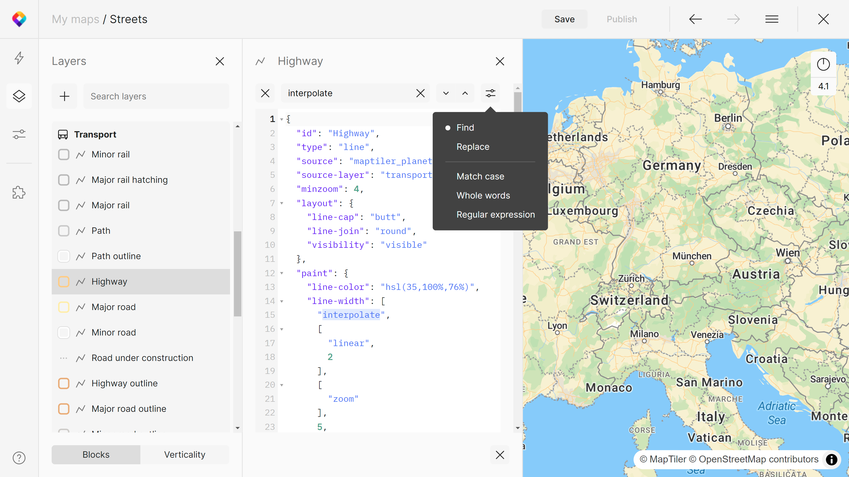This screenshot has height=477, width=849.
Task: Reset map bearing with compass icon
Action: point(823,64)
